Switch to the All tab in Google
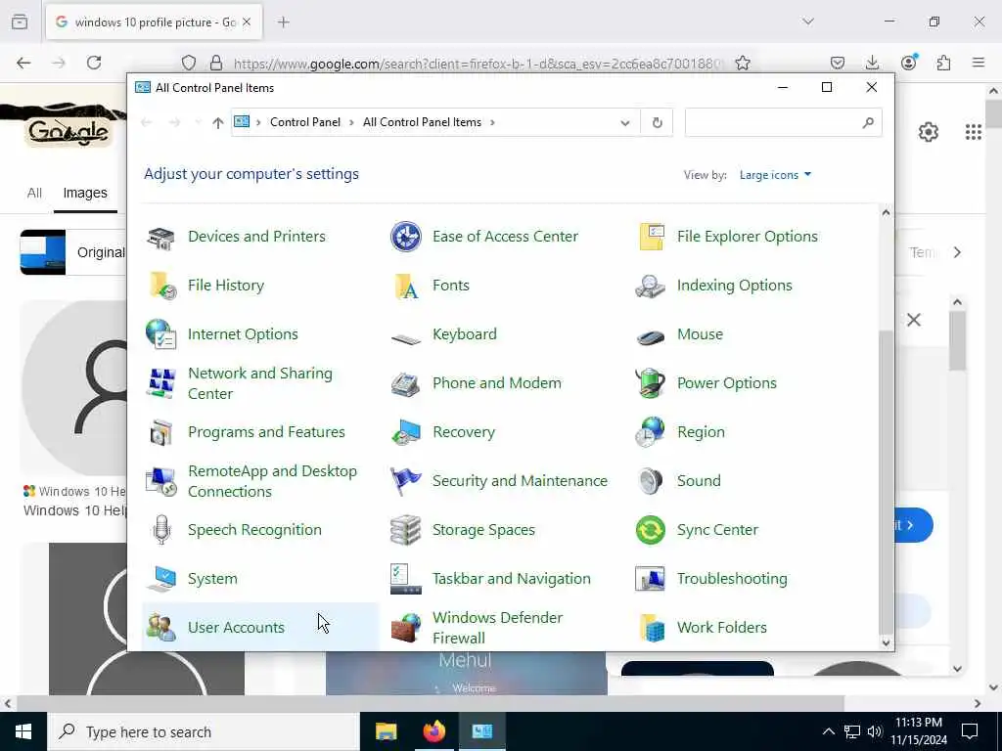 tap(34, 193)
